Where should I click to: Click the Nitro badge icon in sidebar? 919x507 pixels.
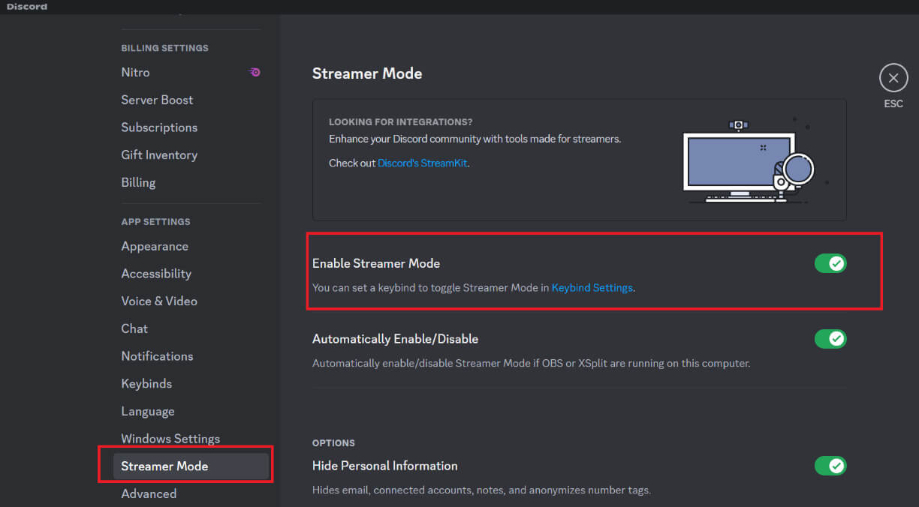click(255, 72)
